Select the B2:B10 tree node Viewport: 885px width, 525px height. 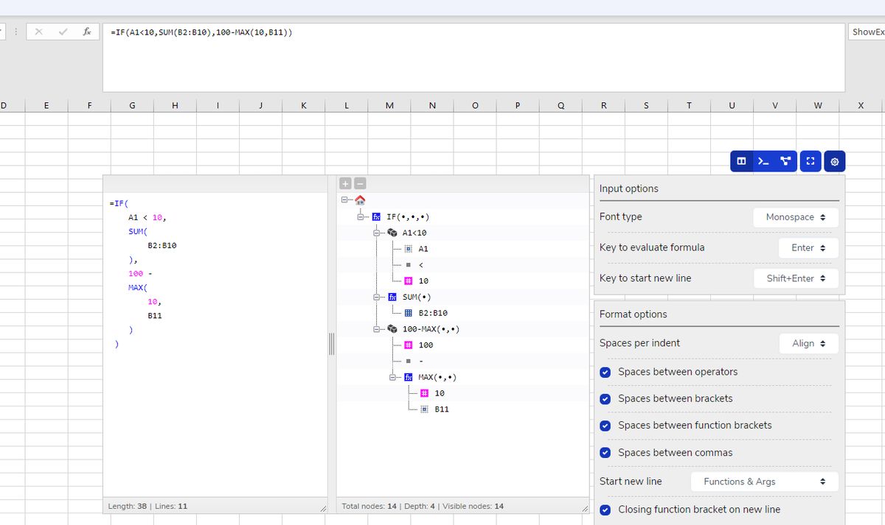433,313
